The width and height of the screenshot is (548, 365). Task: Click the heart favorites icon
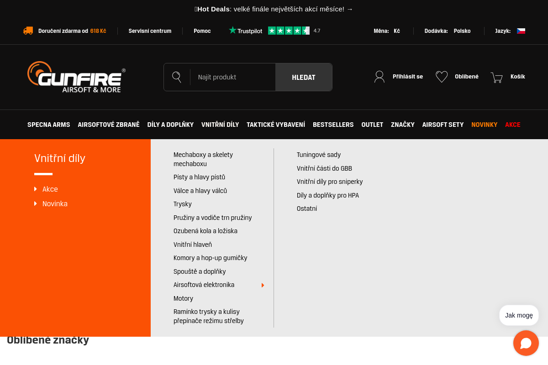click(442, 77)
